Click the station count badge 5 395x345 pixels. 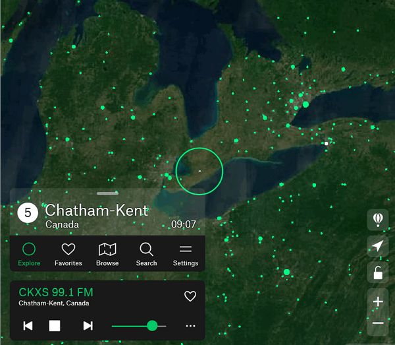[28, 212]
